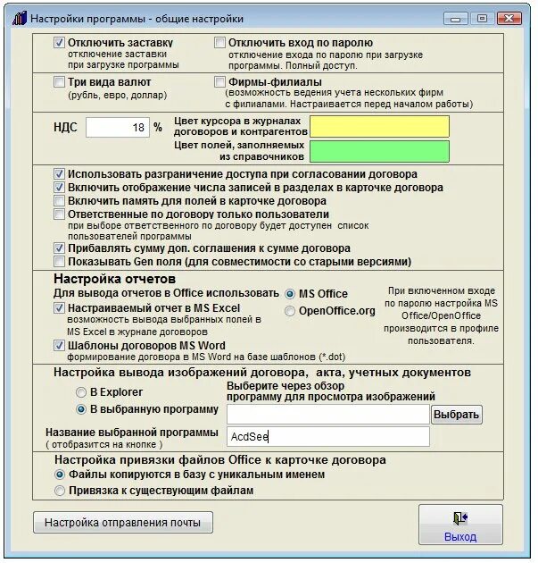This screenshot has width=538, height=563.
Task: Click the 'Выбрать' browse button
Action: tap(456, 415)
